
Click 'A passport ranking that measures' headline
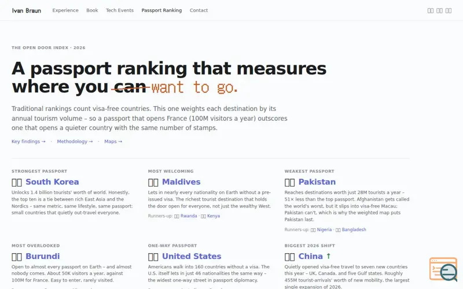click(169, 68)
